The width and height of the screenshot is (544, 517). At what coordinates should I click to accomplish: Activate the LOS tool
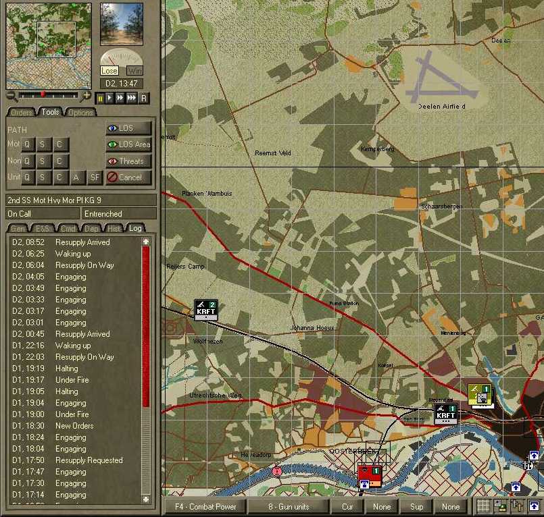[128, 128]
